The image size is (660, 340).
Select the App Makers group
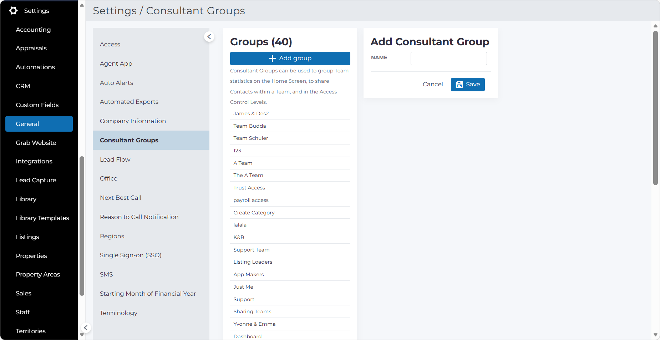click(290, 274)
